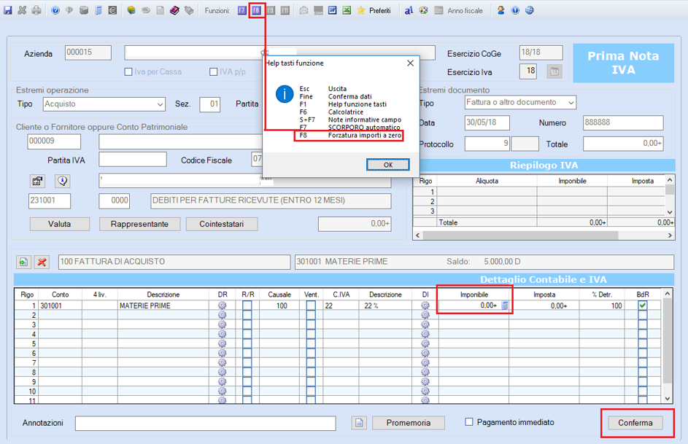Viewport: 688px width, 444px height.
Task: Delete row with red X icon
Action: (x=42, y=262)
